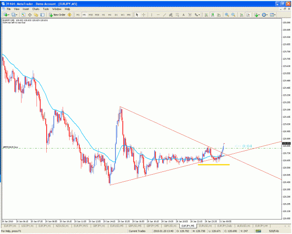Switch to the EURJPY,M15 chart tab
The width and height of the screenshot is (292, 234).
81,226
